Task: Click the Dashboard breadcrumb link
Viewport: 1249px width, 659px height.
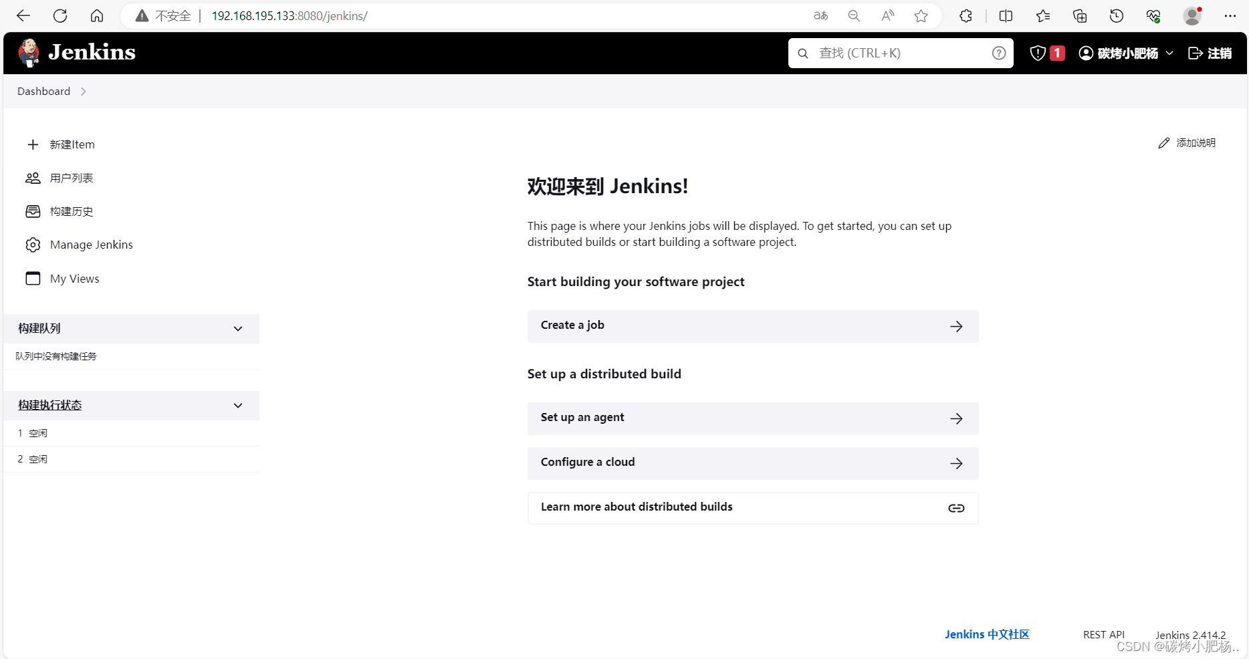Action: (43, 92)
